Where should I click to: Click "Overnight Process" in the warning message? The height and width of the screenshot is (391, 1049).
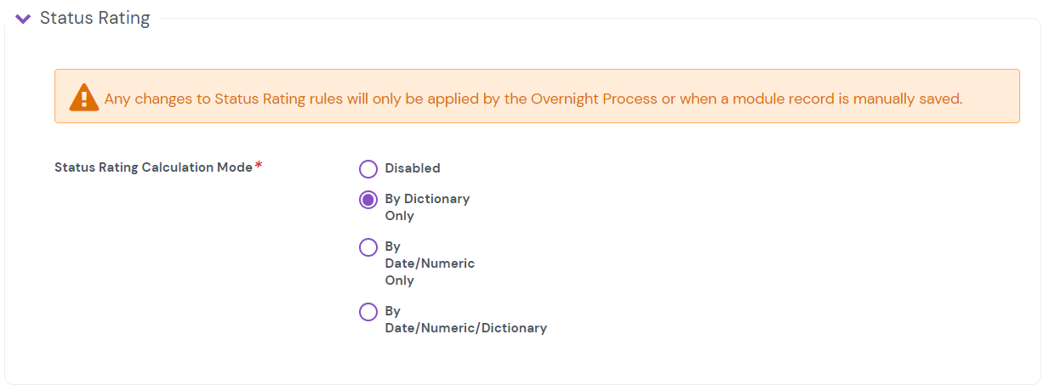pyautogui.click(x=594, y=99)
